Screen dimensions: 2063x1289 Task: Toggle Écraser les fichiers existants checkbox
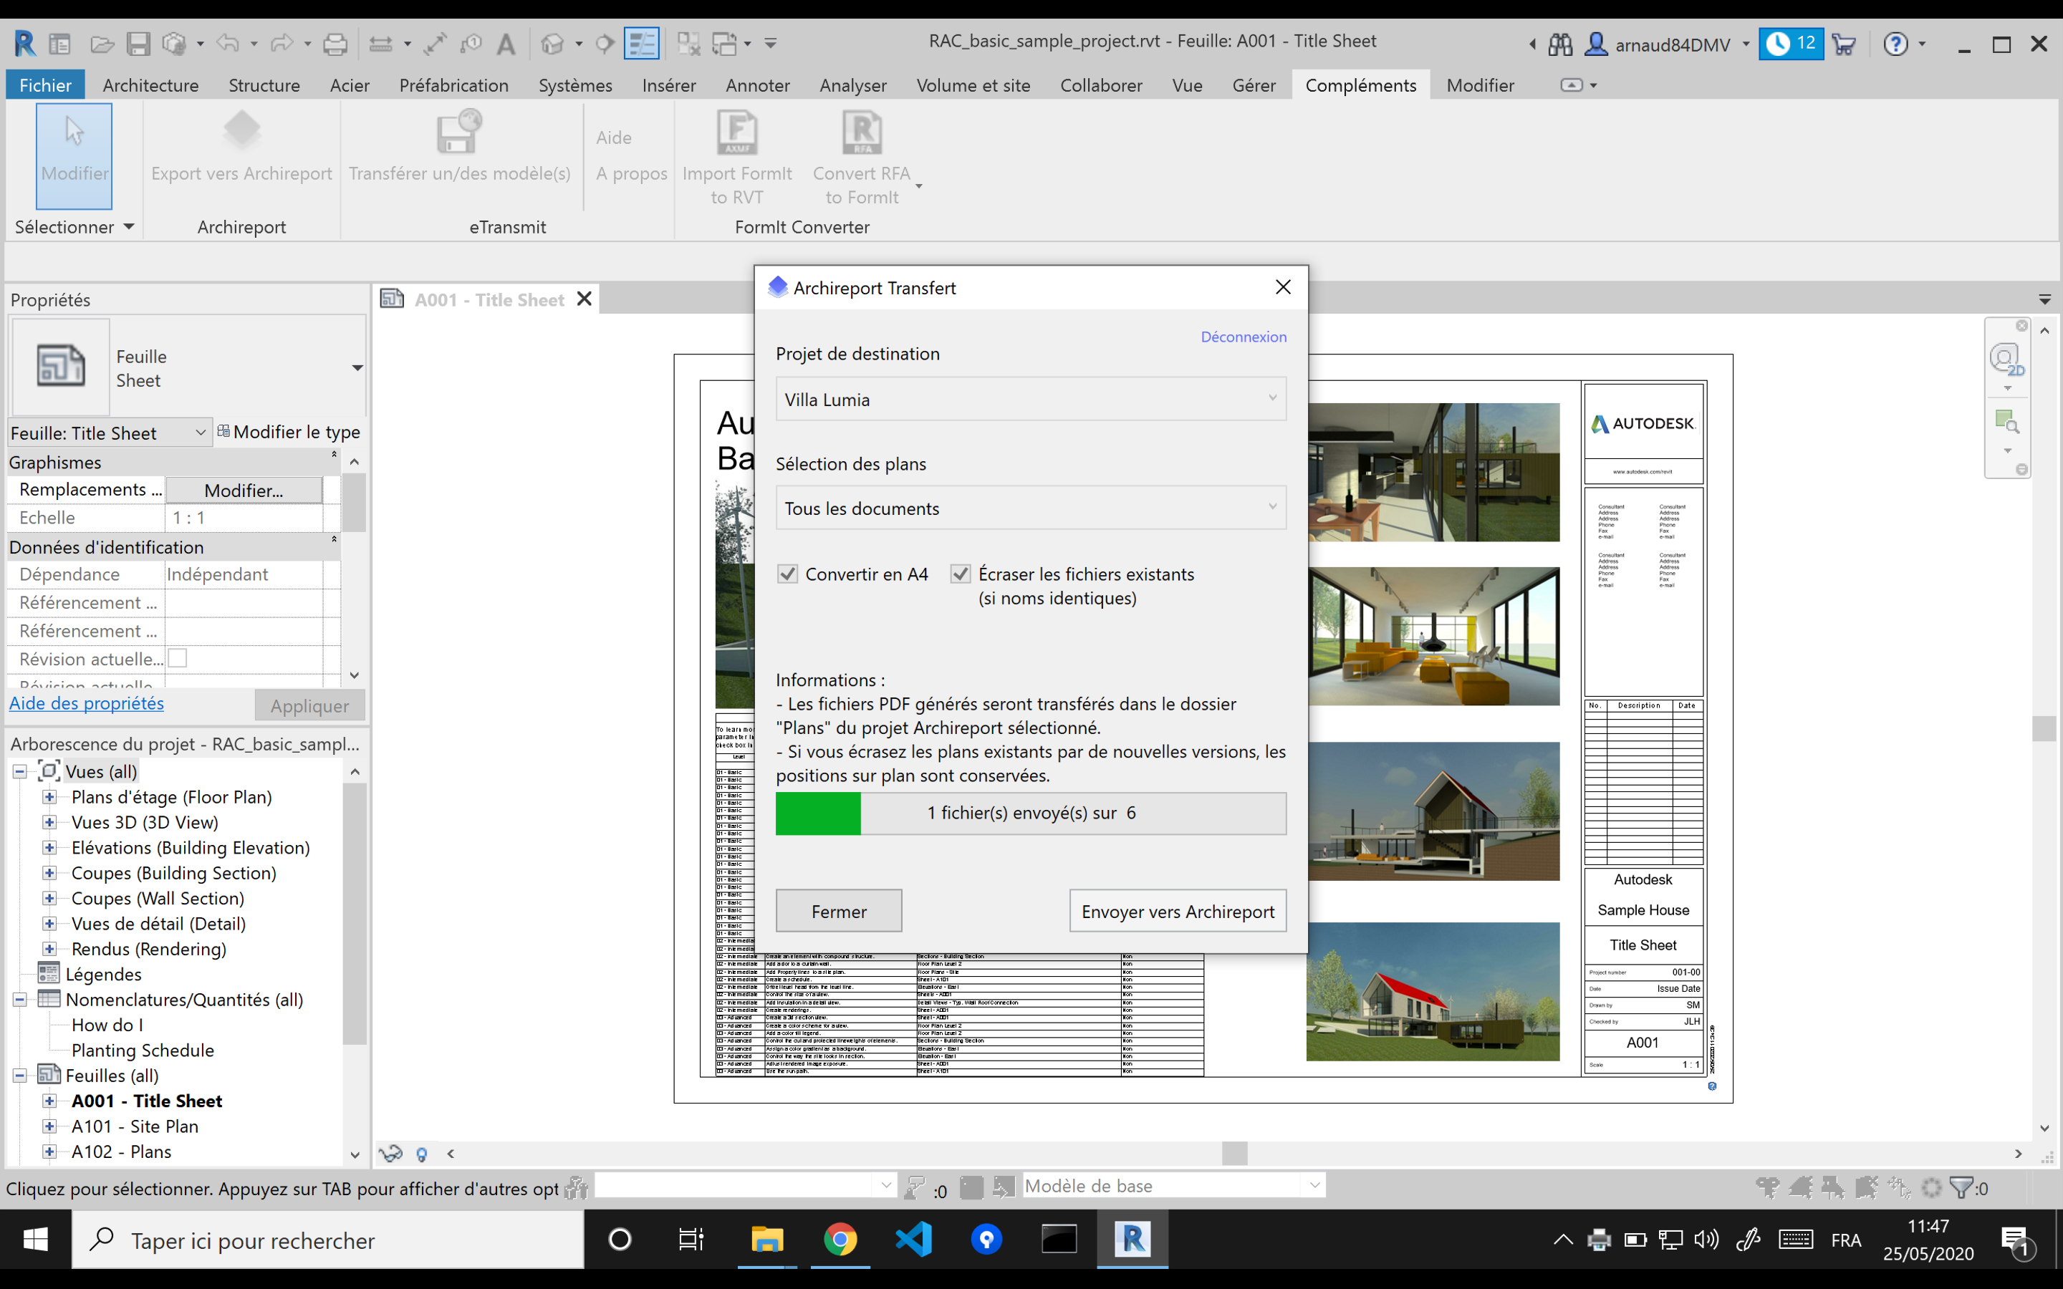(x=961, y=574)
